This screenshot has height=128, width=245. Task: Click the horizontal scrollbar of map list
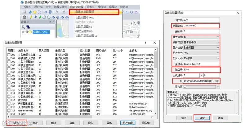80,117
